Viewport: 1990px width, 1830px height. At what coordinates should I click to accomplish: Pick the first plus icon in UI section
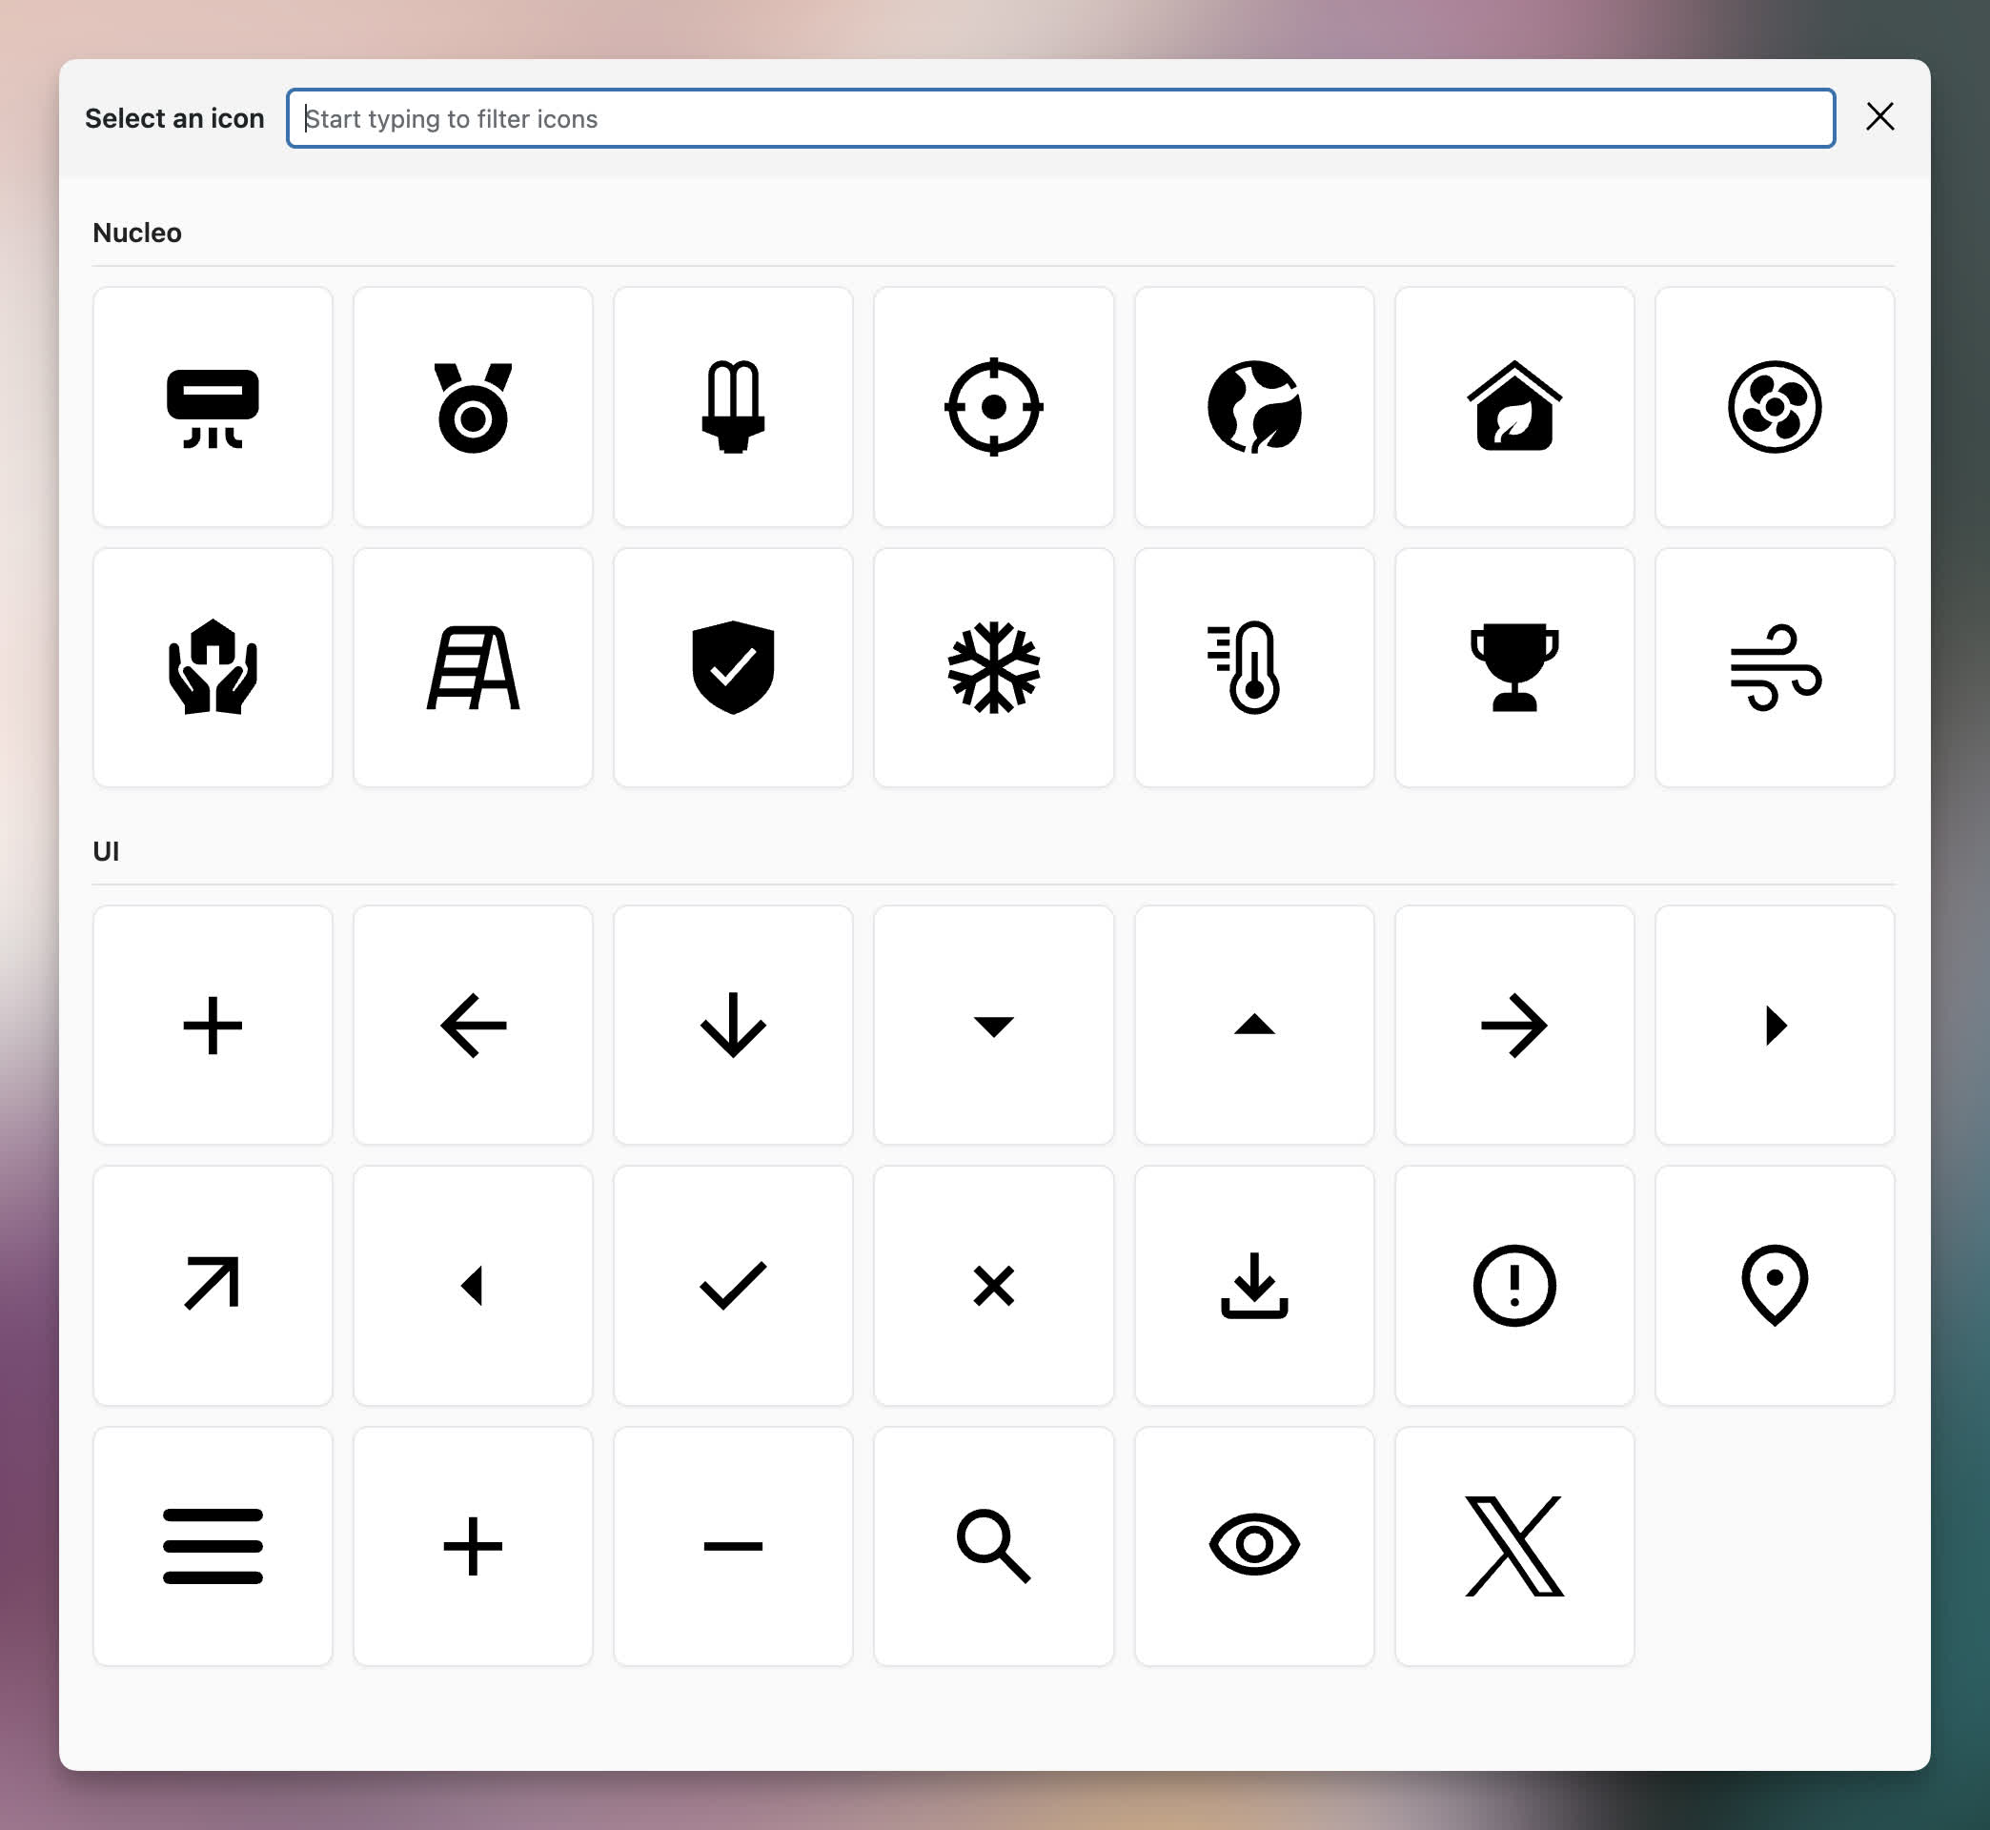pyautogui.click(x=213, y=1025)
